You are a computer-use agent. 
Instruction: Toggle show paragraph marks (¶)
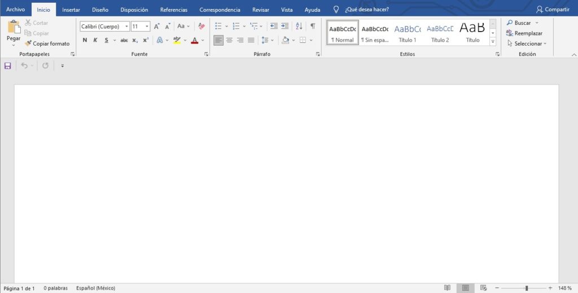click(x=313, y=26)
